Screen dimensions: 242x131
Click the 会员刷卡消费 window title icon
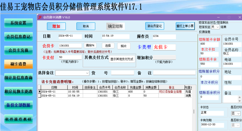click(40, 17)
